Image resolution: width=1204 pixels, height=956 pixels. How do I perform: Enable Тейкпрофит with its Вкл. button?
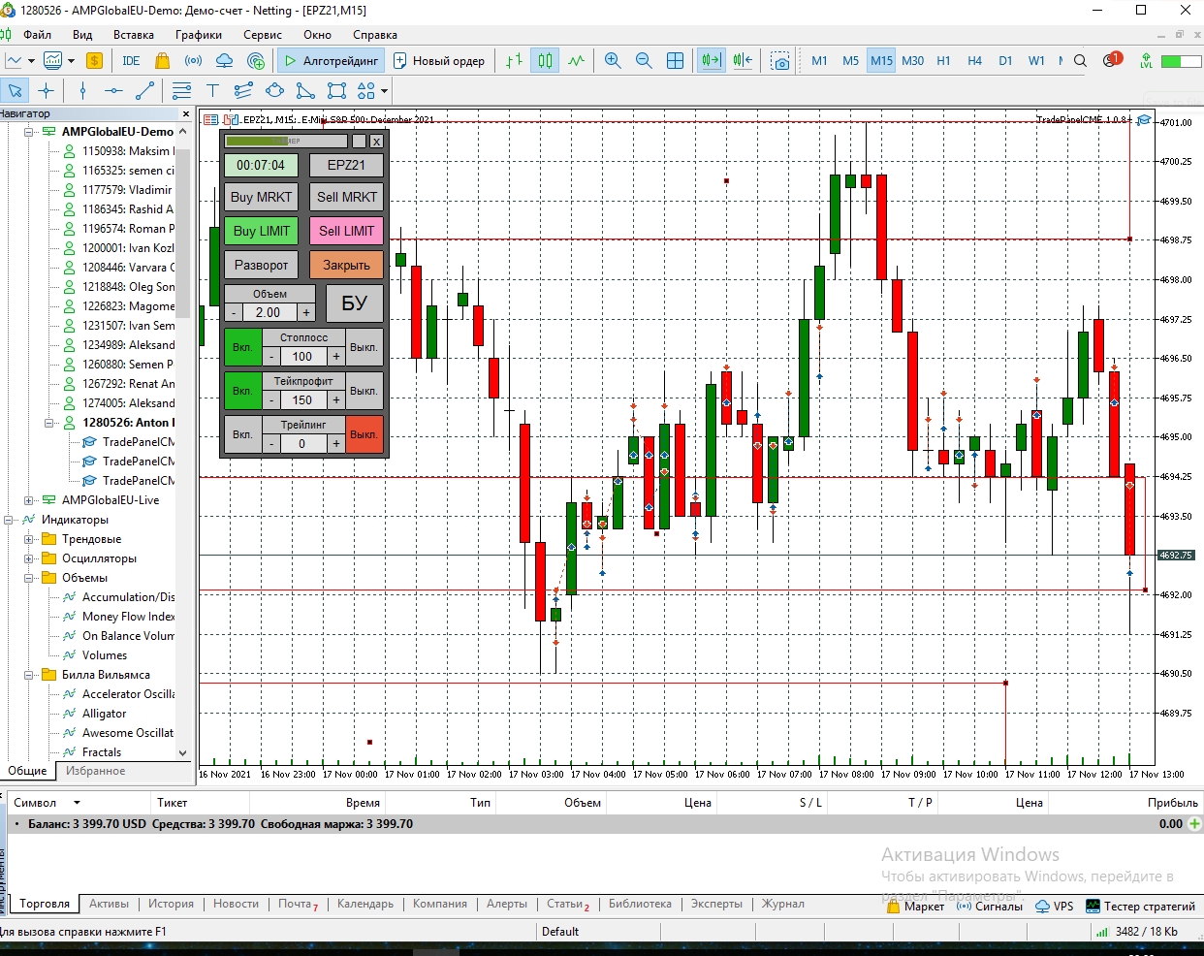pyautogui.click(x=242, y=391)
